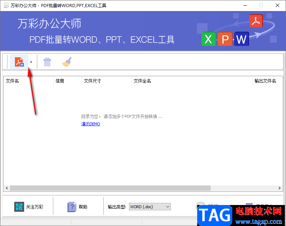Open the 帮助 help button
This screenshot has width=286, height=226.
(77, 207)
